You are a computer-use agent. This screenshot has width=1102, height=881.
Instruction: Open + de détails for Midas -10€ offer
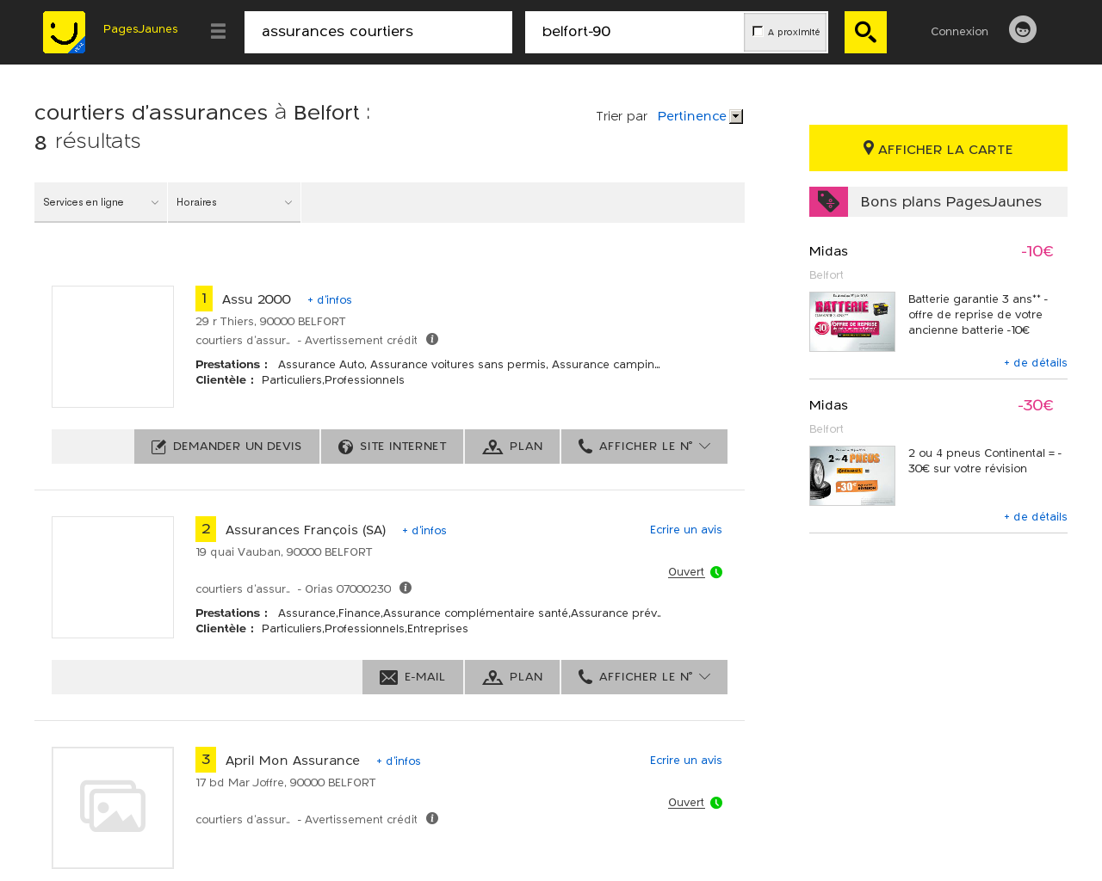click(x=1036, y=363)
